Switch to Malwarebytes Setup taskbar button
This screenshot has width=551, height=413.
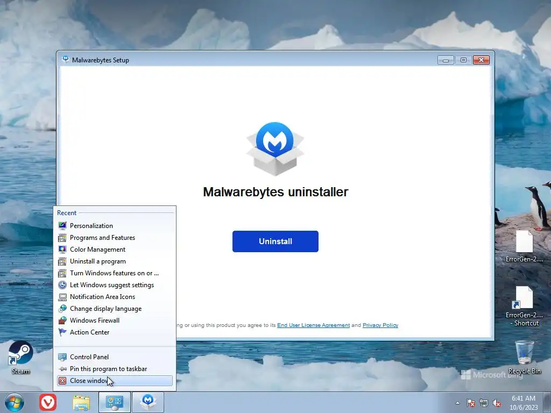[x=148, y=402]
